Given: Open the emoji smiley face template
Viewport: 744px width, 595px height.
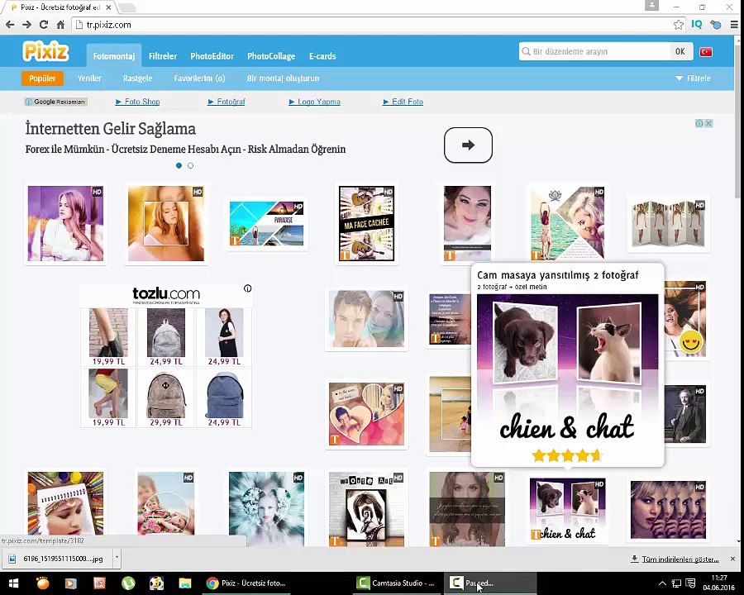Looking at the screenshot, I should point(685,319).
